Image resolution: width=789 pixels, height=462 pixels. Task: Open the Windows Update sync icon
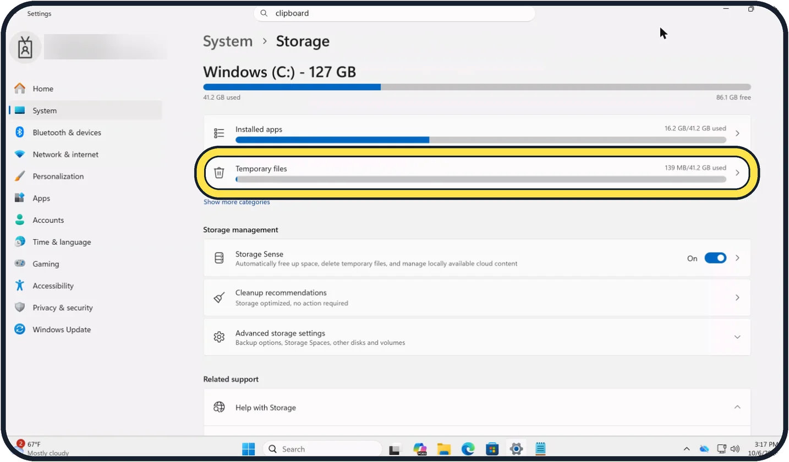click(x=20, y=329)
